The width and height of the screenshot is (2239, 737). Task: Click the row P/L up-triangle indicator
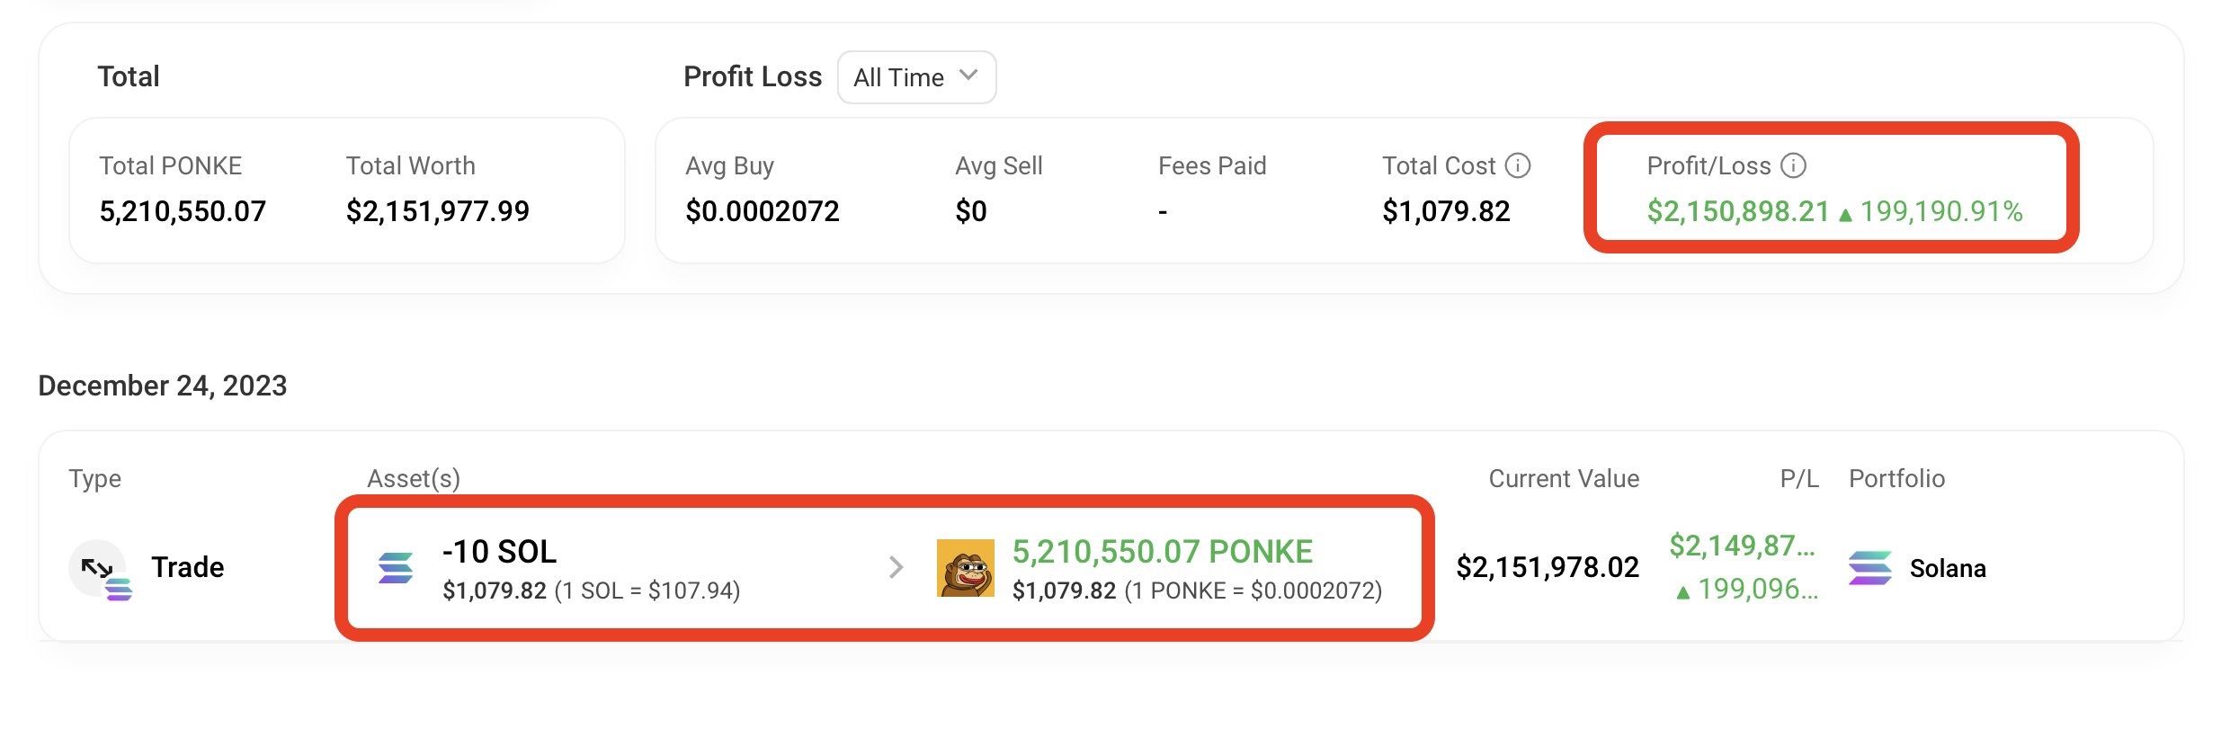(1682, 592)
